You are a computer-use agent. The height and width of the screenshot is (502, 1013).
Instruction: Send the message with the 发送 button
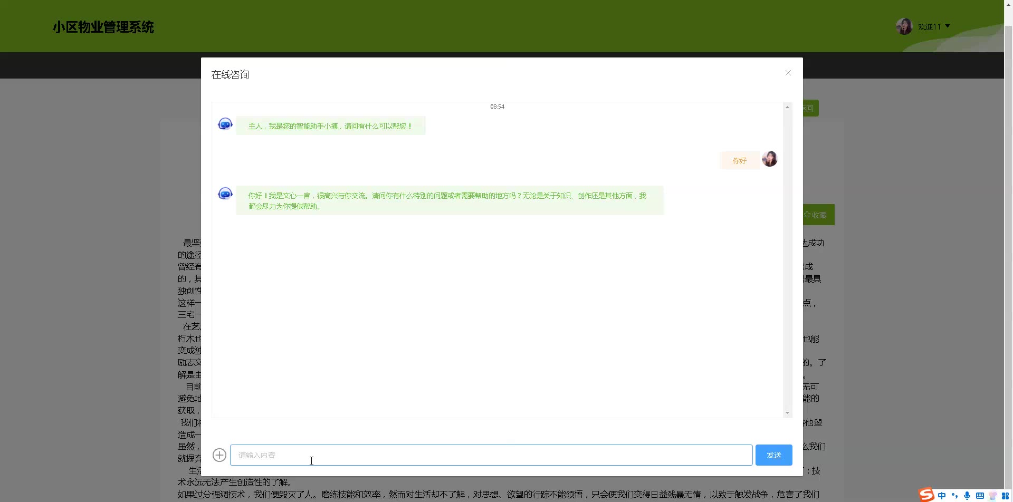point(774,455)
